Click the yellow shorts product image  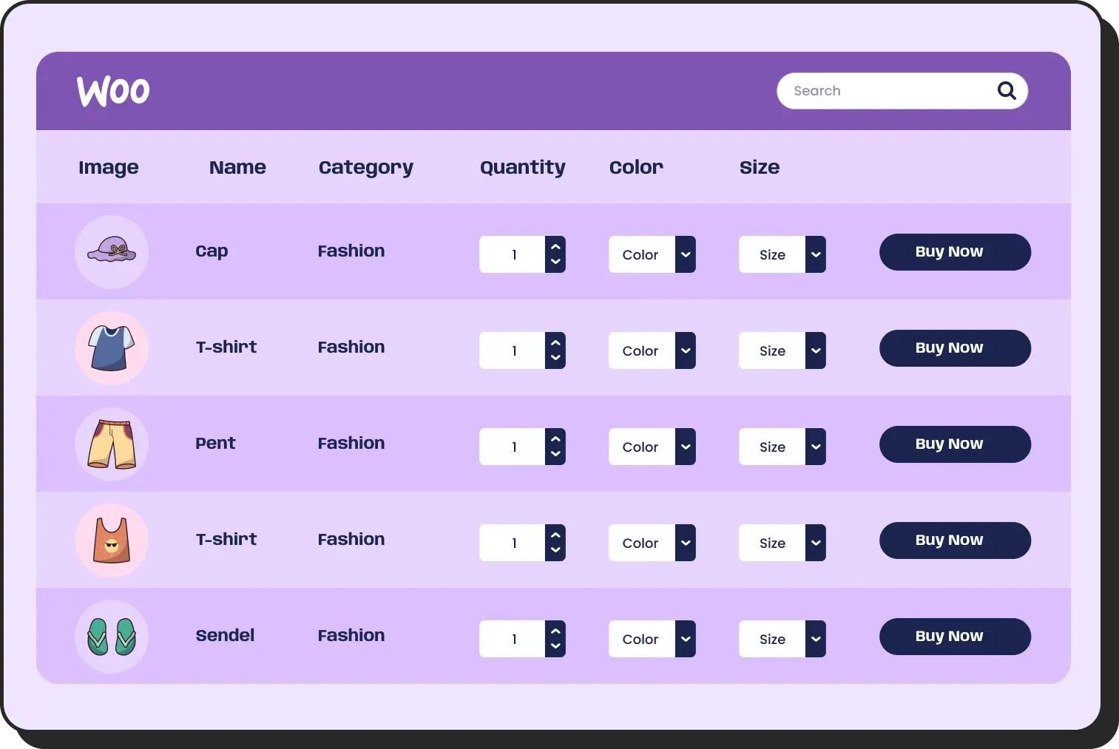(x=112, y=444)
